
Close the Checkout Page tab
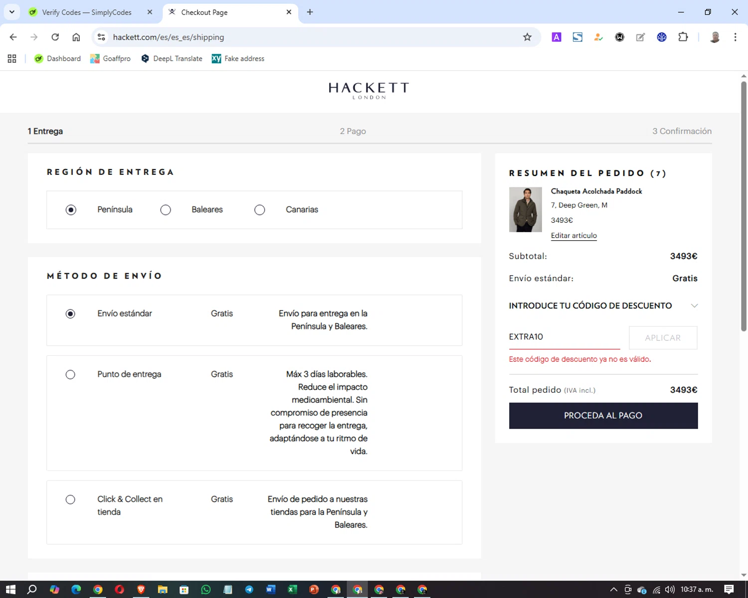pos(289,12)
